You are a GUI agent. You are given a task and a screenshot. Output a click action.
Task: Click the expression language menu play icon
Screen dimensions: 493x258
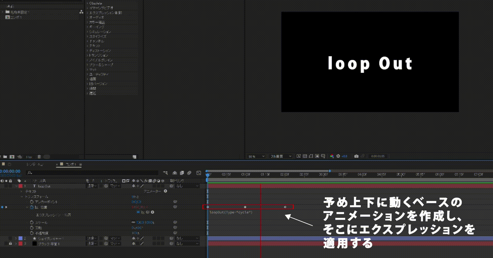coord(153,212)
